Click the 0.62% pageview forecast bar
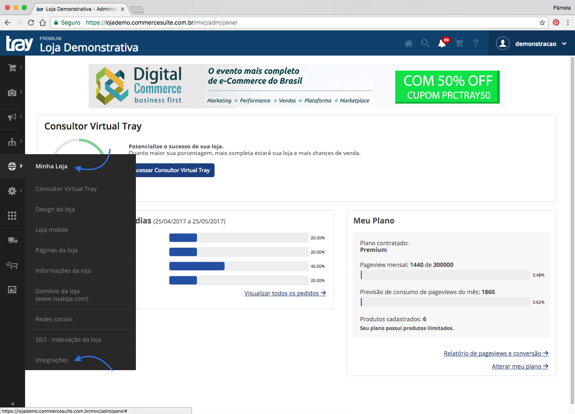The height and width of the screenshot is (414, 575). coord(445,302)
